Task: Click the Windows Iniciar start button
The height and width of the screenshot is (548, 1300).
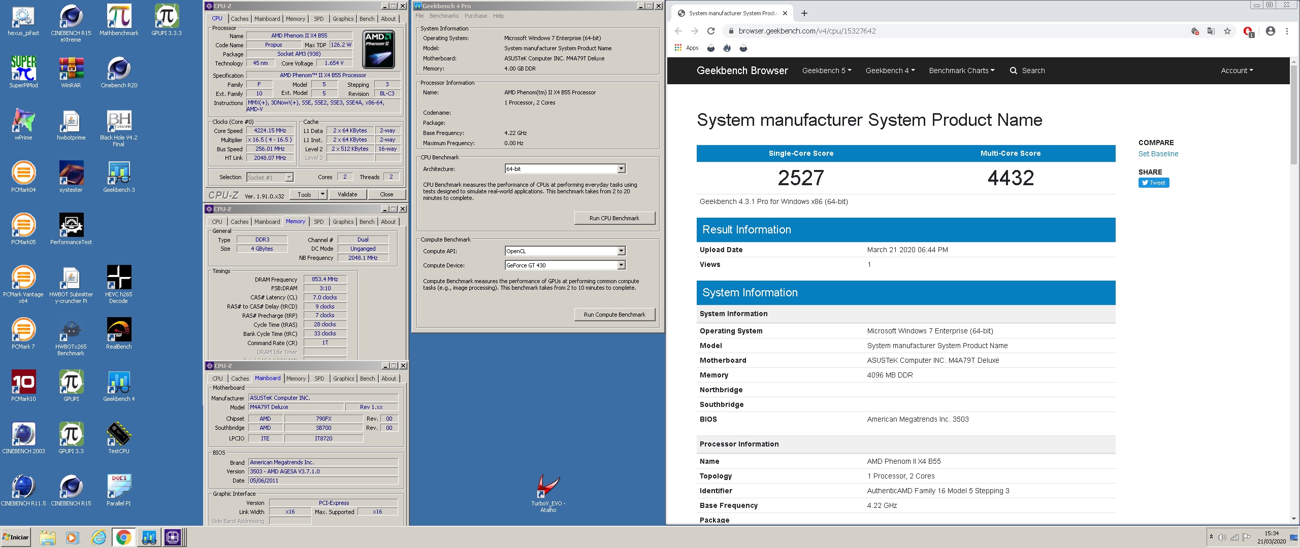Action: [x=16, y=537]
